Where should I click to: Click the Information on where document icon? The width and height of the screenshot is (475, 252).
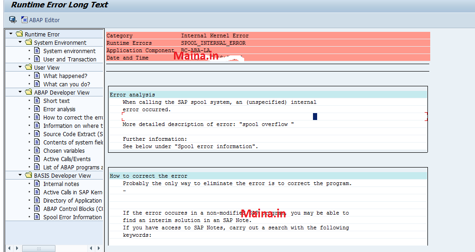pyautogui.click(x=37, y=125)
